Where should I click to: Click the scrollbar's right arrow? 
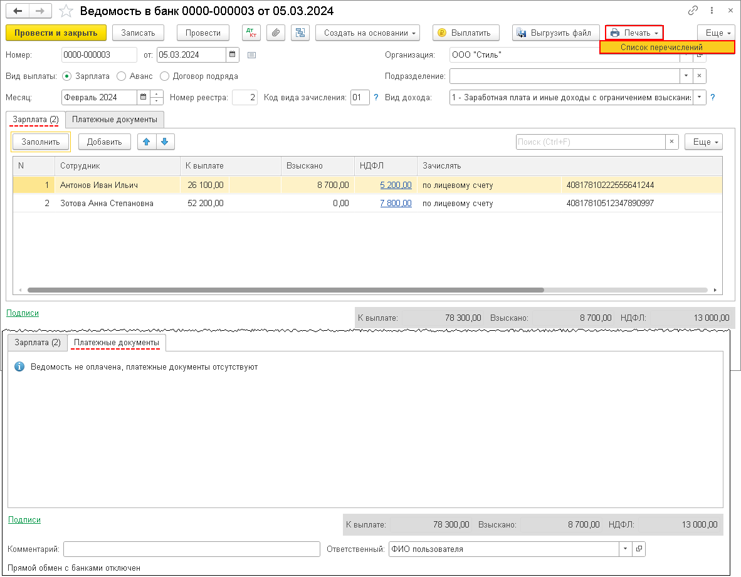pyautogui.click(x=715, y=290)
